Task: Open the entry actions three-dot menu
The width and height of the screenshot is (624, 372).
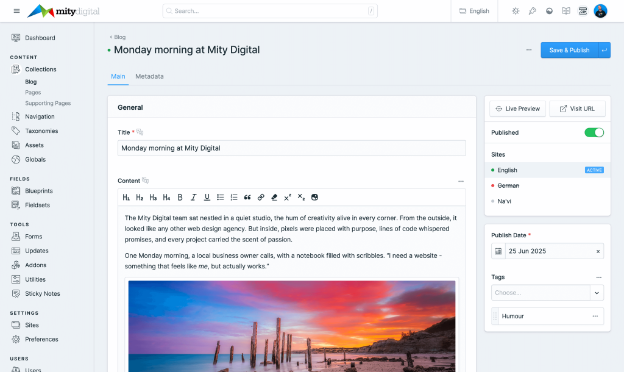Action: tap(529, 50)
